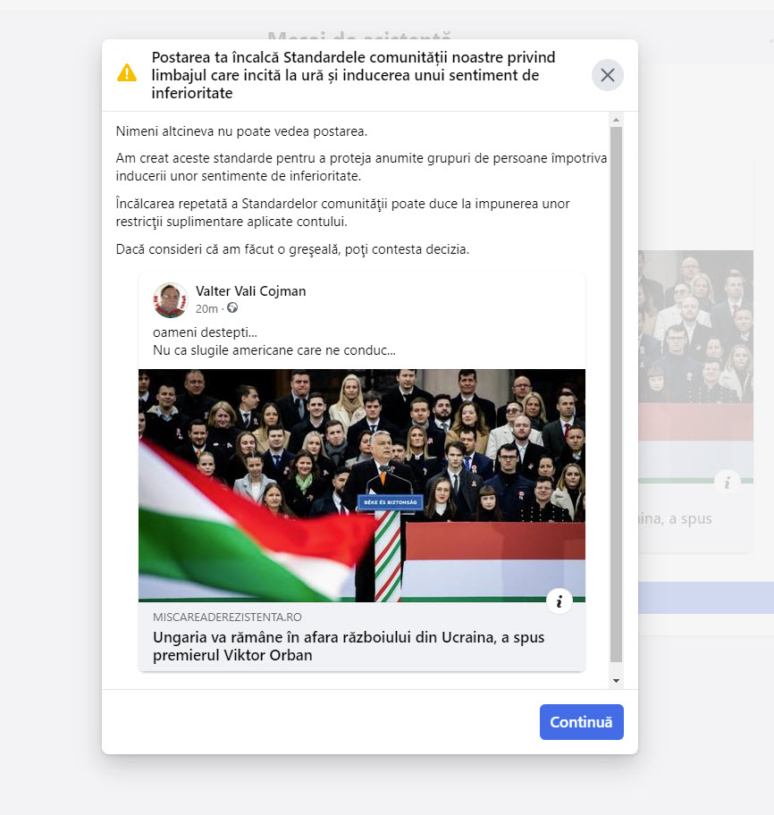The image size is (774, 815).
Task: Click the globe public-audience icon
Action: [232, 308]
